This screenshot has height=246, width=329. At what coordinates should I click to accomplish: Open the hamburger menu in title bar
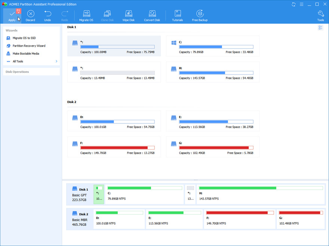(x=301, y=4)
